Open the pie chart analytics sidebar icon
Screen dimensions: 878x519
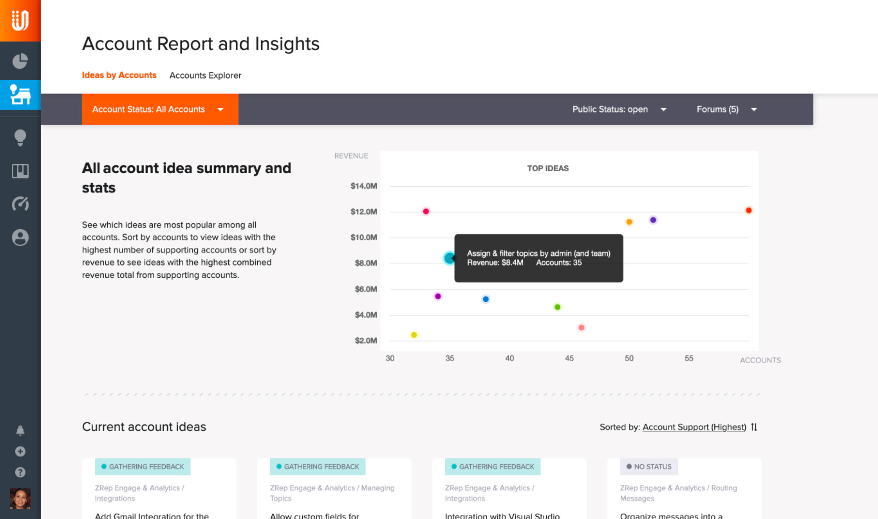click(20, 61)
